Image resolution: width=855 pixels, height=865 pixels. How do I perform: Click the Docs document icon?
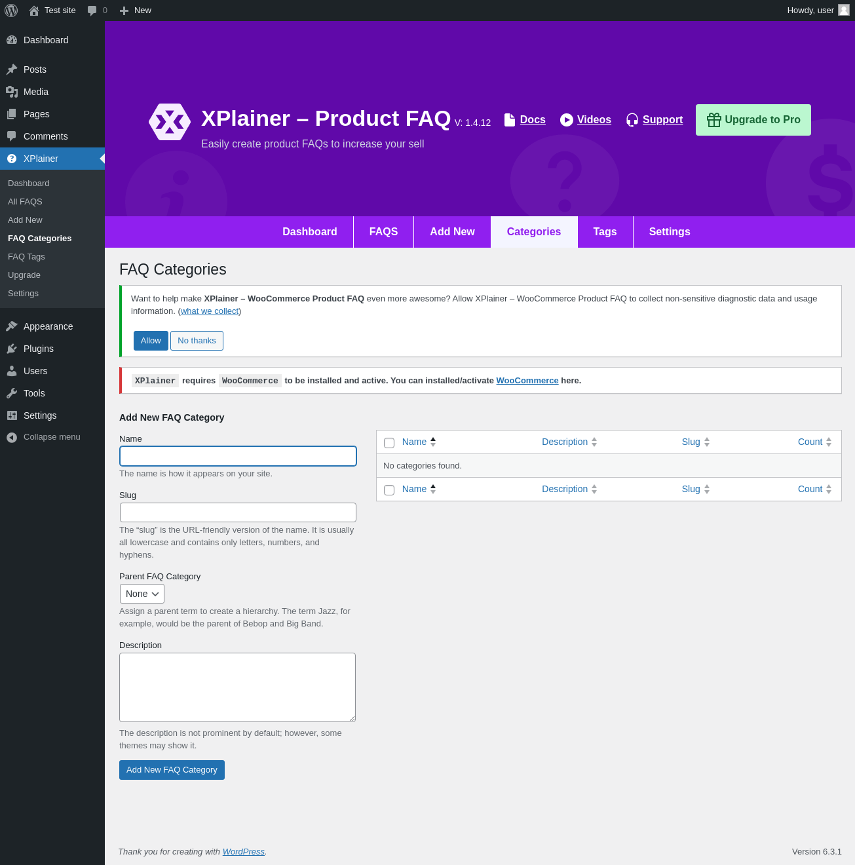pos(510,120)
